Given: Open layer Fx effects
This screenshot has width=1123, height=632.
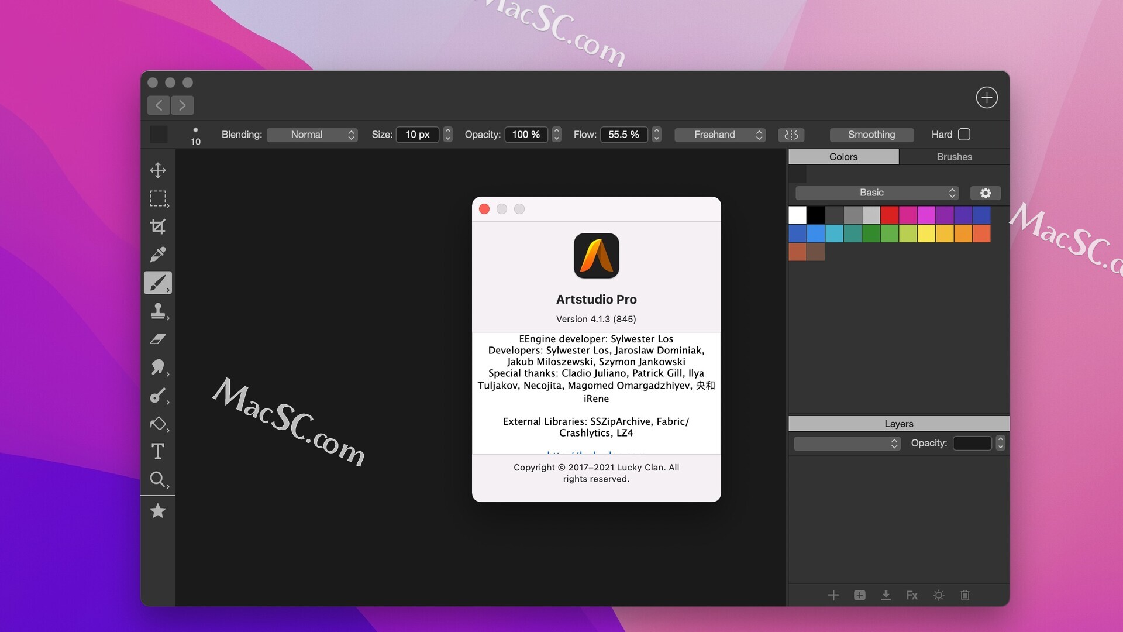Looking at the screenshot, I should point(912,595).
